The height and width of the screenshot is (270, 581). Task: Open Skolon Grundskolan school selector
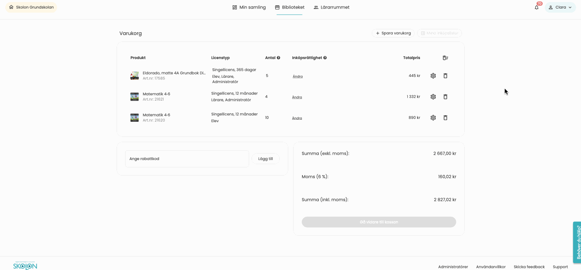31,7
